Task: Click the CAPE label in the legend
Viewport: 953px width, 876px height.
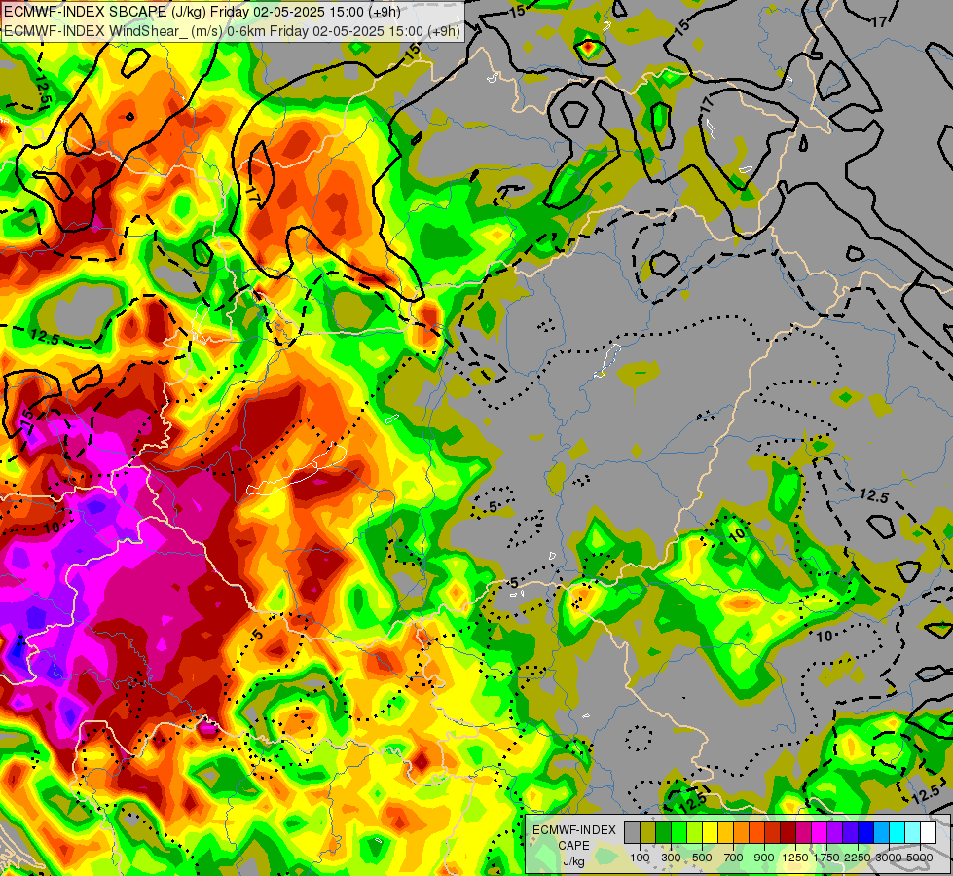Action: click(x=573, y=846)
